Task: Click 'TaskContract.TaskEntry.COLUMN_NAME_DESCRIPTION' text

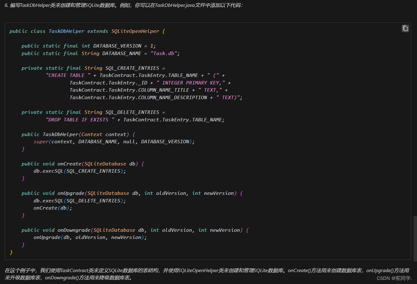Action: [138, 98]
